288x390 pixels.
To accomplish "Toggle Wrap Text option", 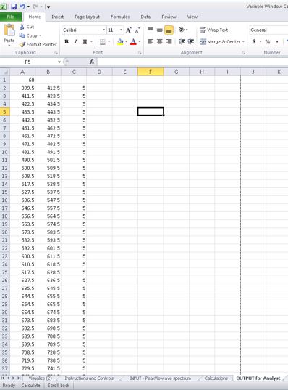I will 214,30.
